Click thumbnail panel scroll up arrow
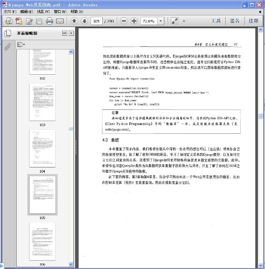265x269 pixels. [x=71, y=52]
